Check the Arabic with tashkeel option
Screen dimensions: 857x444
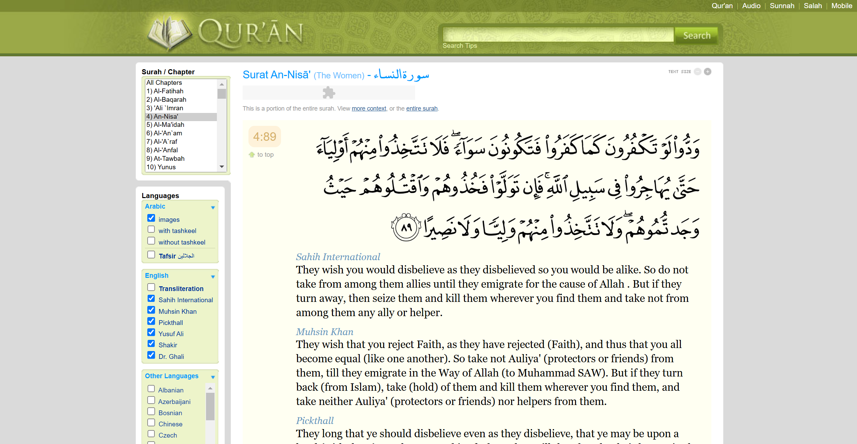pos(151,230)
